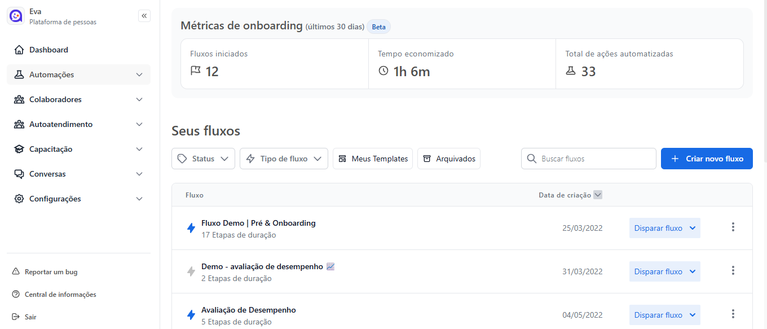767x329 pixels.
Task: Click the blue lightning icon of Fluxo Demo
Action: tap(191, 228)
